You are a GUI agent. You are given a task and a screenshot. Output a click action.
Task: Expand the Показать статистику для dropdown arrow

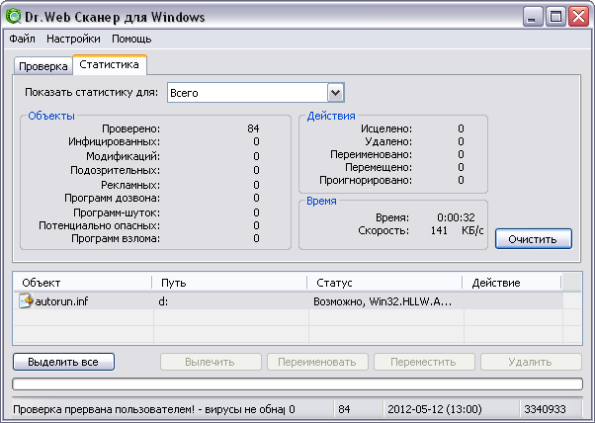coord(335,93)
